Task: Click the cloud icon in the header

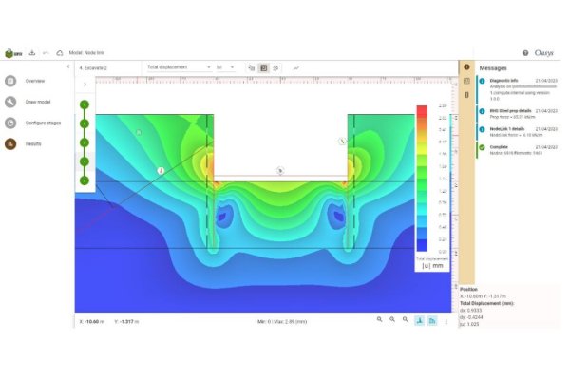Action: [60, 53]
